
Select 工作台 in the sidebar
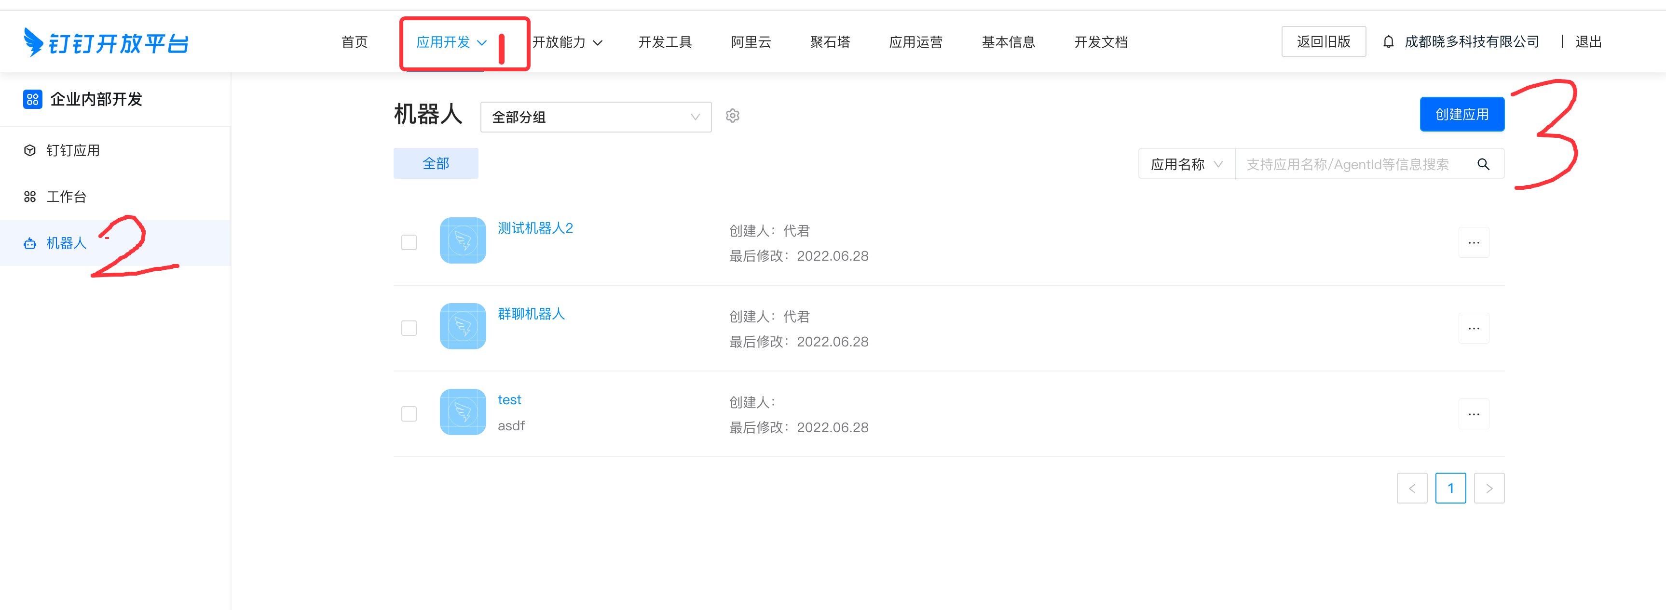pos(115,197)
